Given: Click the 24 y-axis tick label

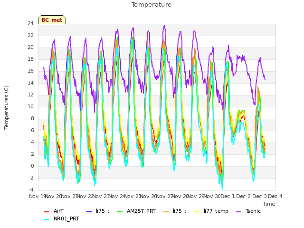Looking at the screenshot, I should coord(30,24).
